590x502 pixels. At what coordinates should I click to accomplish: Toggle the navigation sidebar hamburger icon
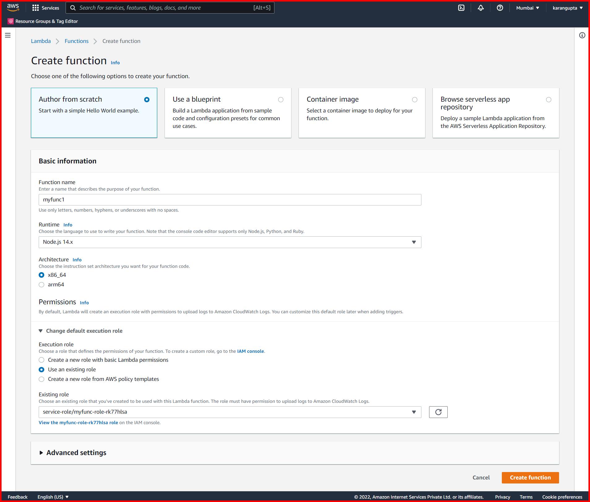click(x=8, y=35)
